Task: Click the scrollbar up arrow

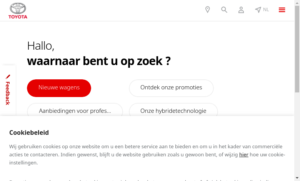Action: 297,3
